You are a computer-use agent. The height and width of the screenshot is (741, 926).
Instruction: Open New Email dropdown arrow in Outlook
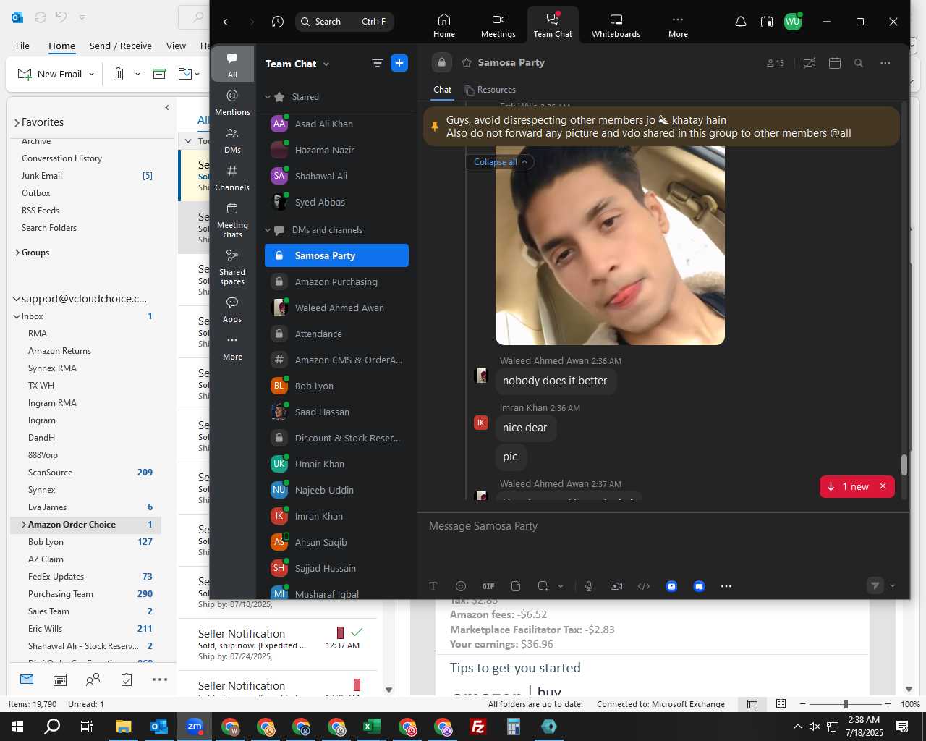(x=91, y=74)
